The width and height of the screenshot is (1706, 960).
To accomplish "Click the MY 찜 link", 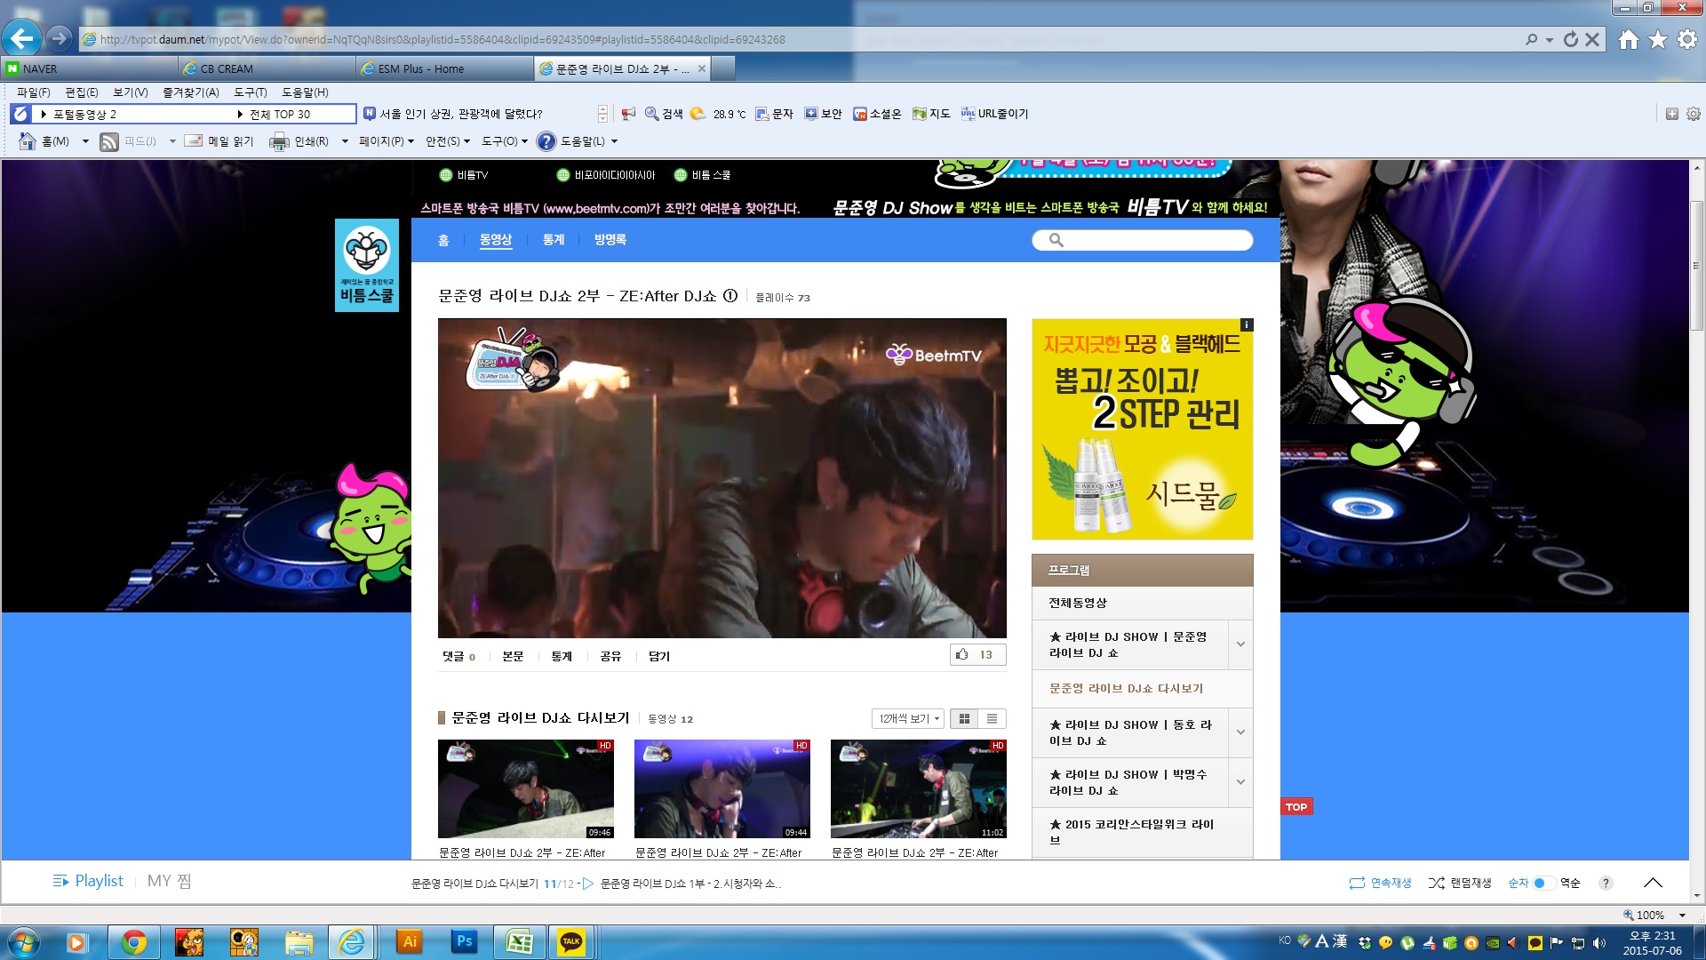I will (169, 881).
